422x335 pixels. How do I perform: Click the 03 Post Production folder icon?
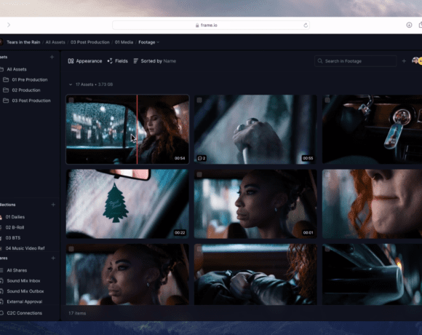click(6, 100)
